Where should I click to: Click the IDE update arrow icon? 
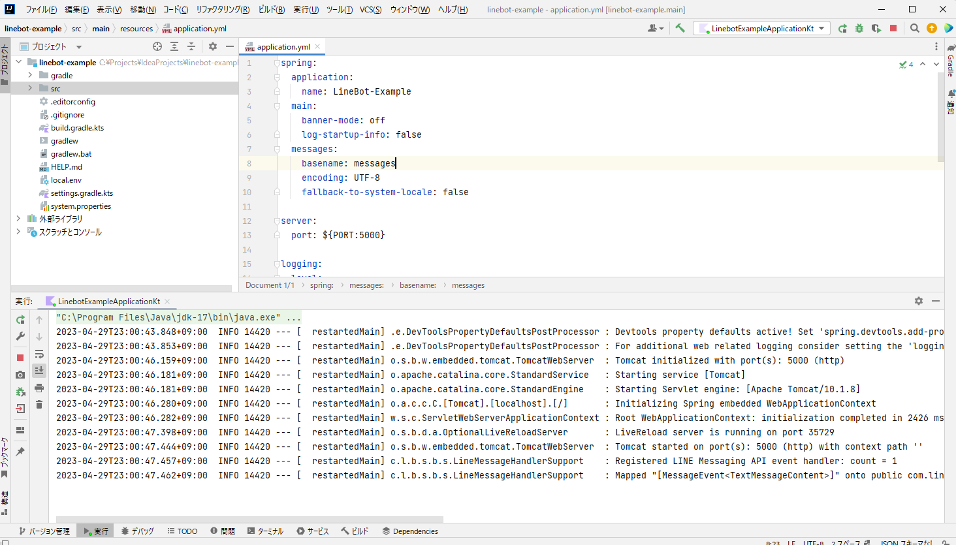tap(932, 28)
